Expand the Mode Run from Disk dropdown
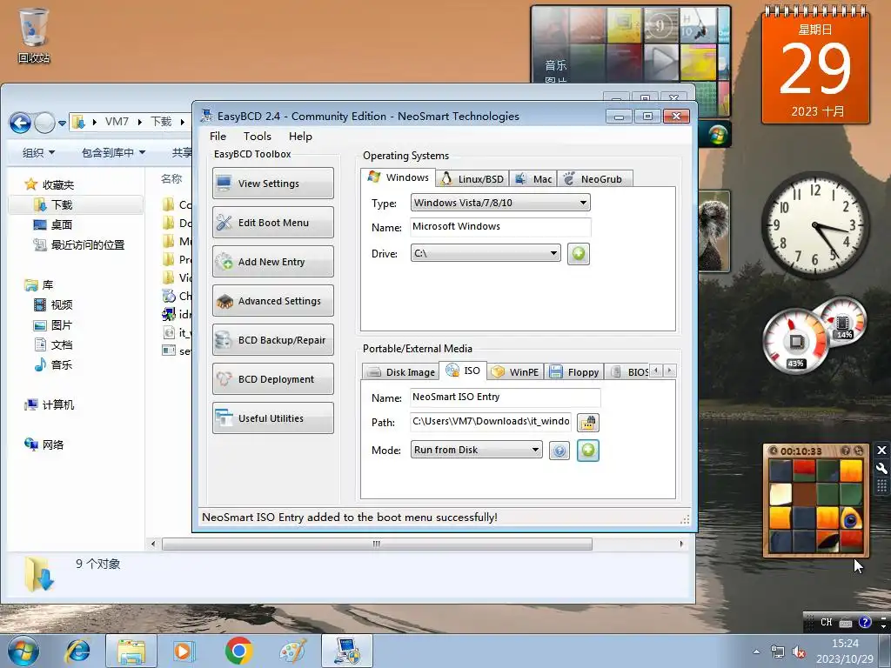The width and height of the screenshot is (891, 668). click(x=476, y=450)
